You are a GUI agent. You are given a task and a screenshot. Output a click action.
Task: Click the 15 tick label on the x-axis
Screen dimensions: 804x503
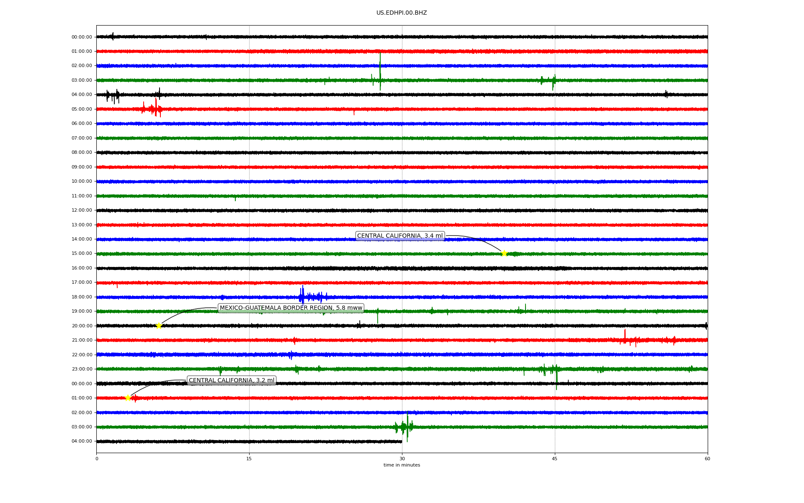coord(249,459)
